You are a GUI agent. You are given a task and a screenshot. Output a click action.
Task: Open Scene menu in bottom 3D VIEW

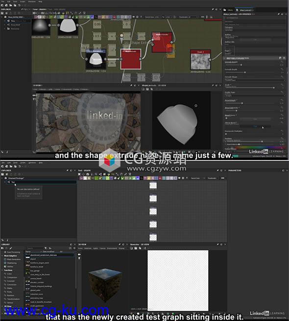pyautogui.click(x=80, y=248)
